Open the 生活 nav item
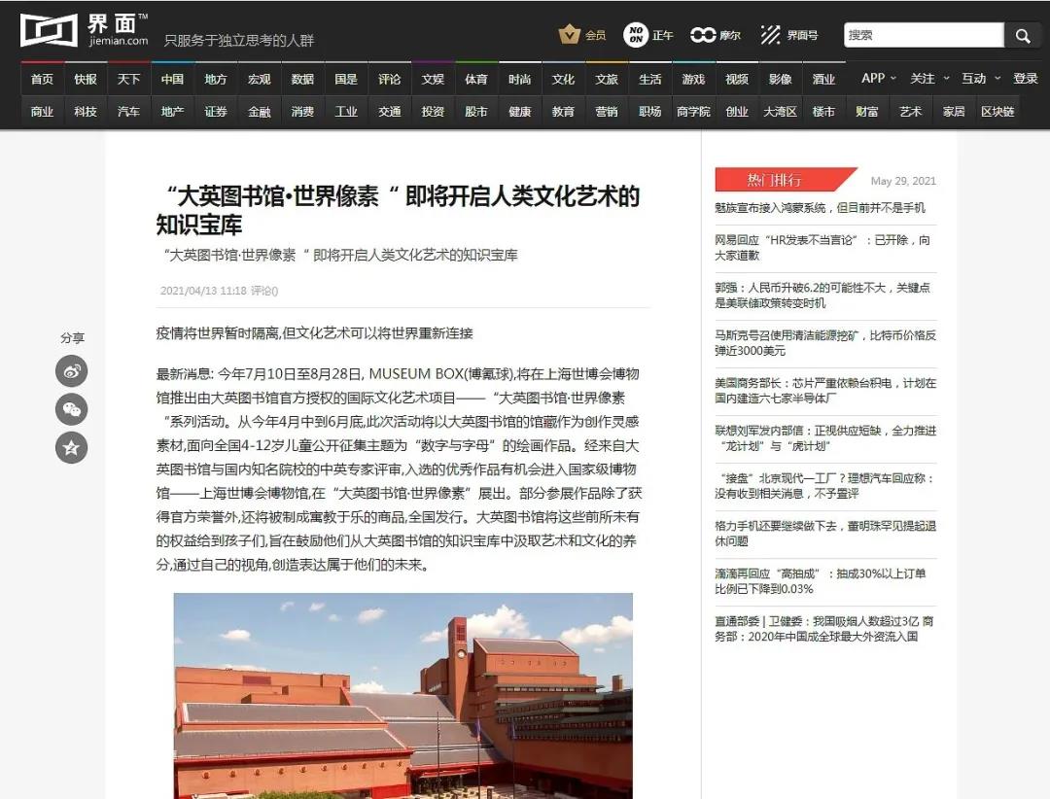 tap(650, 79)
